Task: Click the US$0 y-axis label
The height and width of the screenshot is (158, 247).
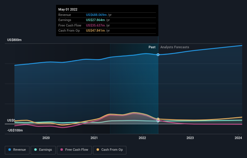Action: tap(11, 120)
